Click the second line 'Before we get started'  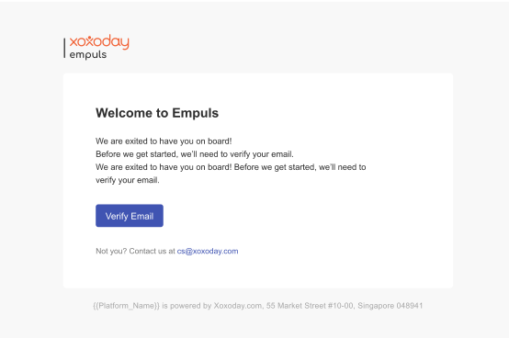coord(195,154)
